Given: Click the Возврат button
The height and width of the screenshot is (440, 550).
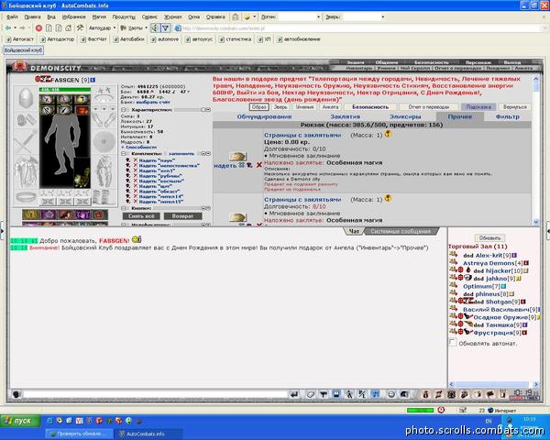Looking at the screenshot, I should point(182,216).
